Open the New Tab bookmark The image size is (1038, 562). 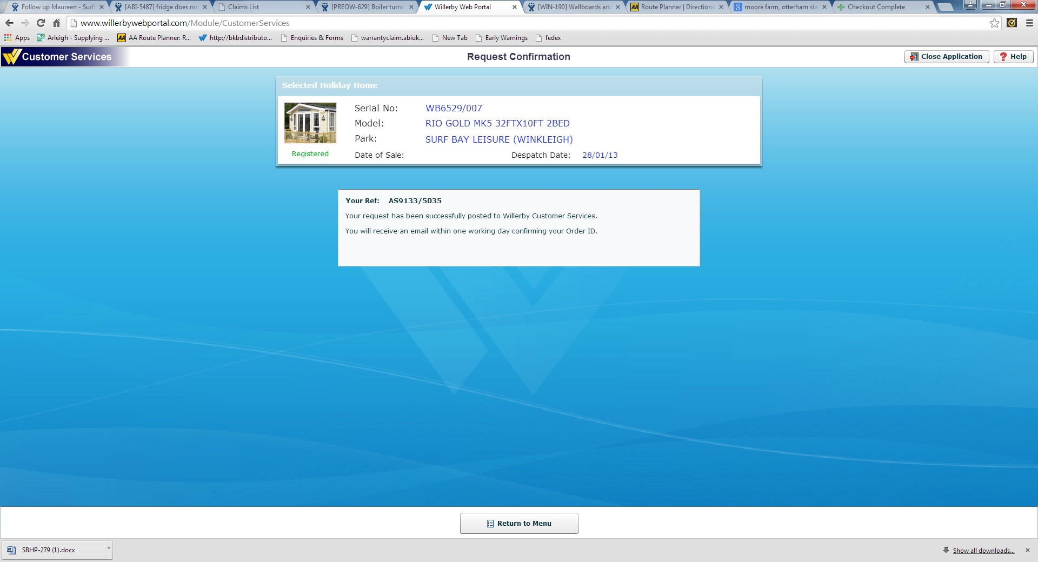point(450,38)
